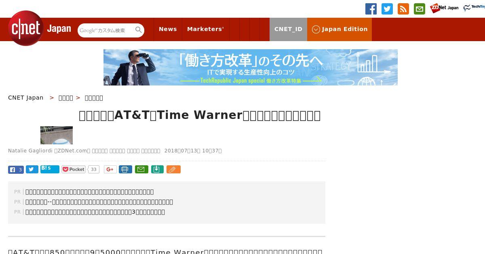The image size is (485, 254).
Task: Share the article with Facebook button showing 3
Action: coord(16,170)
